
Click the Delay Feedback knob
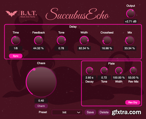click(x=39, y=40)
